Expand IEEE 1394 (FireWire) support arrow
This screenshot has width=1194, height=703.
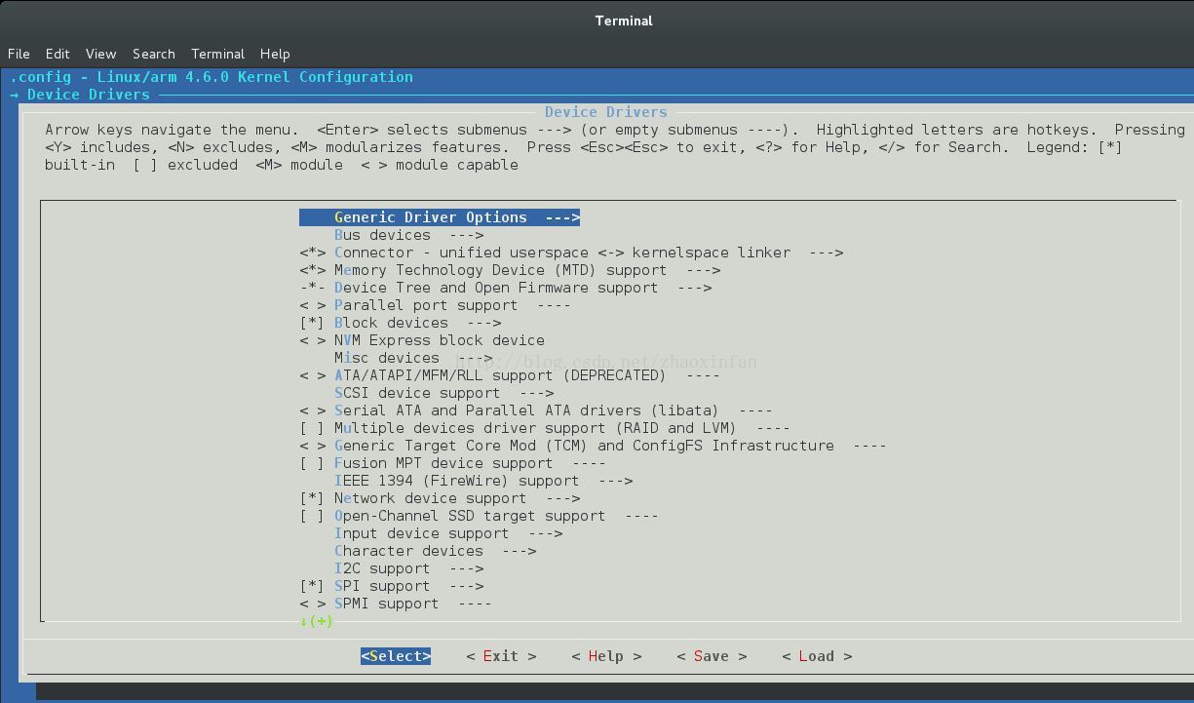[615, 481]
